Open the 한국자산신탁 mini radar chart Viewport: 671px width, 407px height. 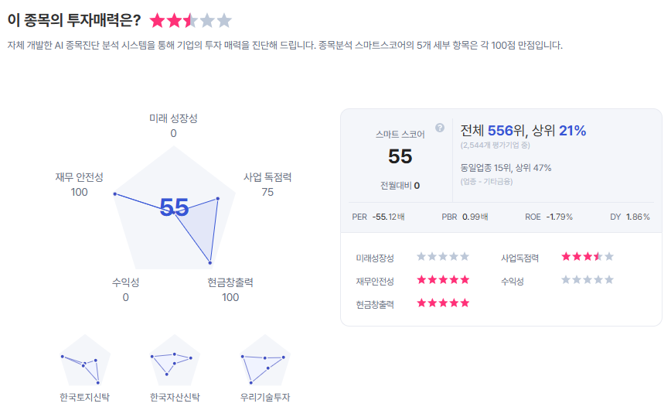pos(175,361)
